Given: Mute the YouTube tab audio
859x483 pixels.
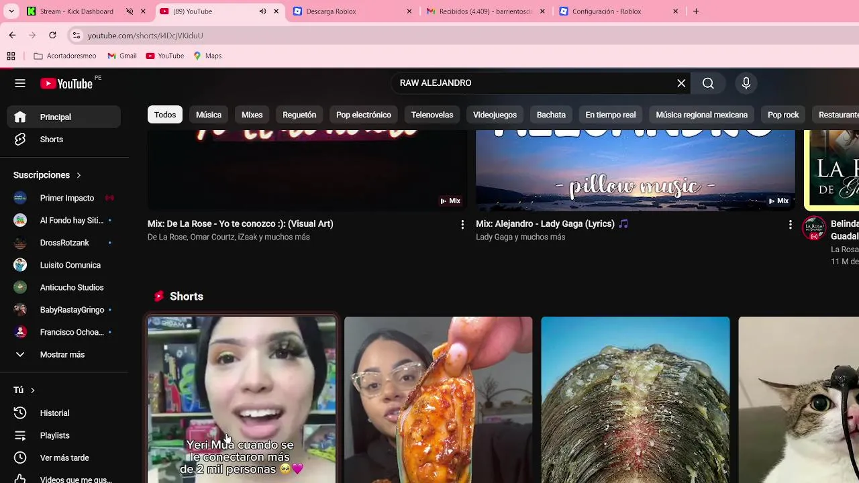Looking at the screenshot, I should coord(262,11).
